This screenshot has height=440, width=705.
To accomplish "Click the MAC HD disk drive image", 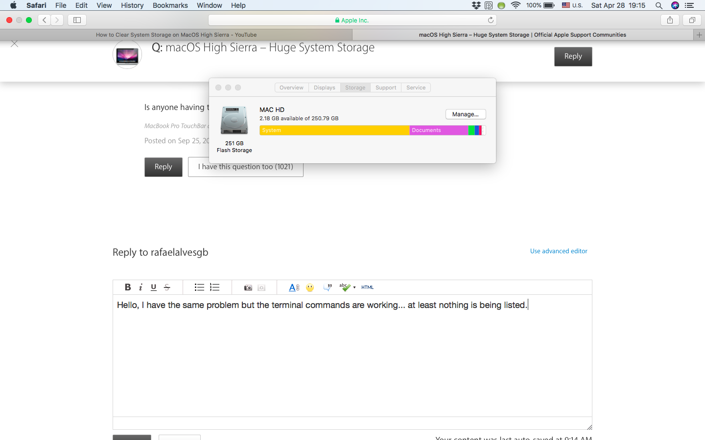I will click(235, 120).
